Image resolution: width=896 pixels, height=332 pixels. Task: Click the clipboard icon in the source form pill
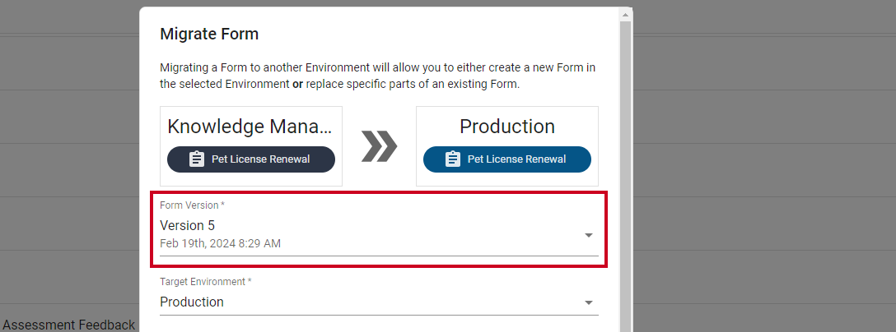[197, 159]
